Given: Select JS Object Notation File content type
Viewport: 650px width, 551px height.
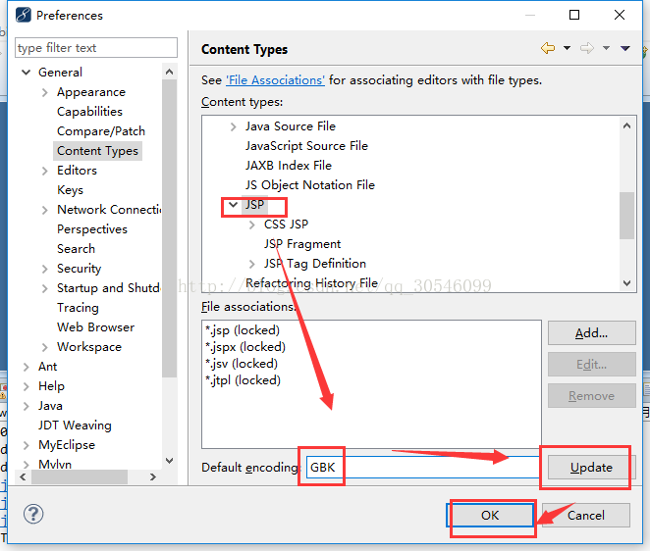Looking at the screenshot, I should tap(310, 185).
